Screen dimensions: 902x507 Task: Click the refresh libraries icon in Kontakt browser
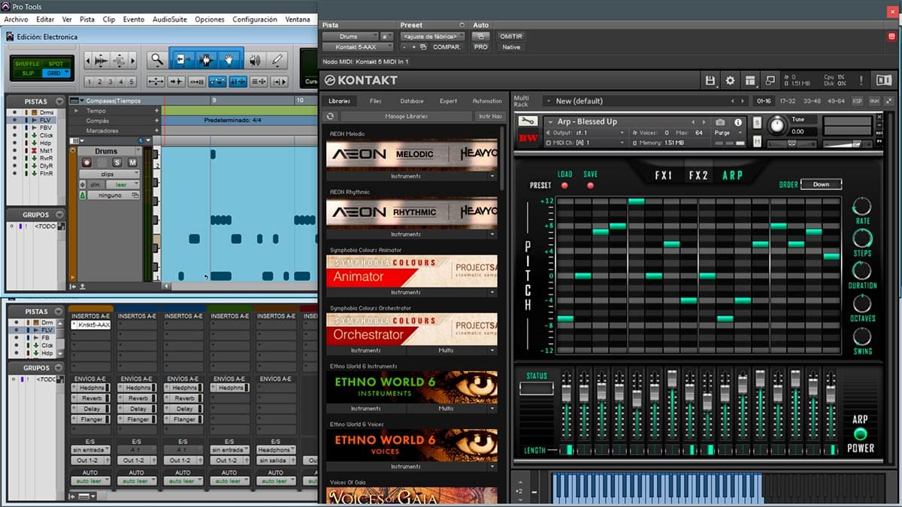[x=329, y=116]
